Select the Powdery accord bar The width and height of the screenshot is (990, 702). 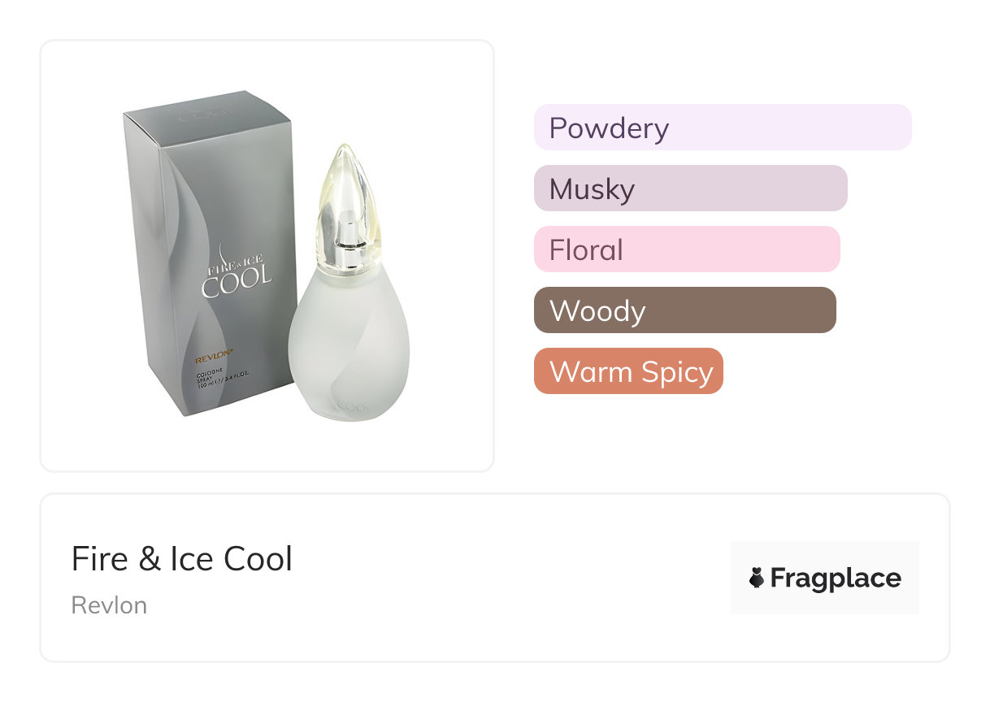pyautogui.click(x=723, y=128)
